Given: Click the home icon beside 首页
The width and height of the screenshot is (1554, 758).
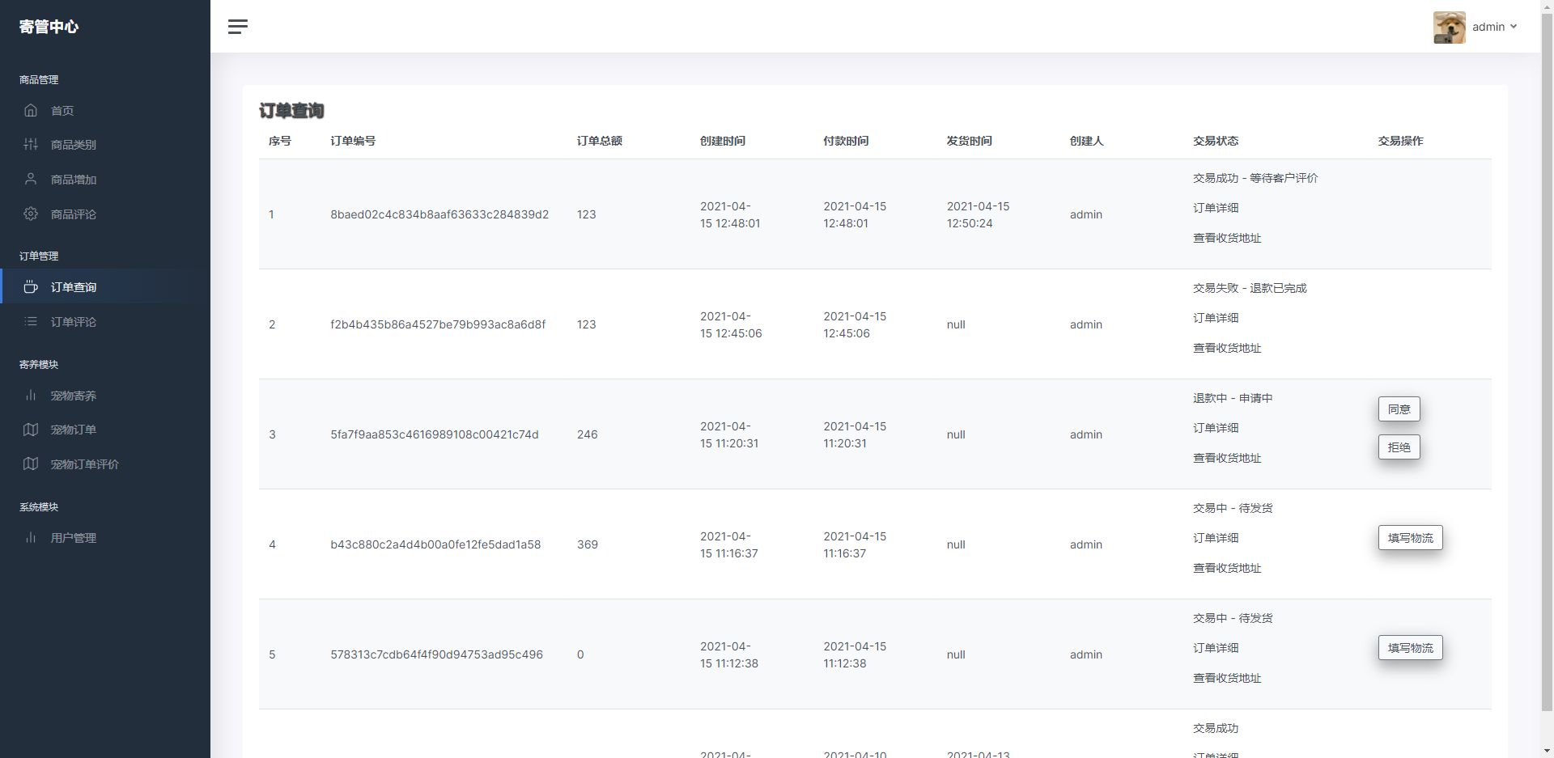Looking at the screenshot, I should pos(31,110).
